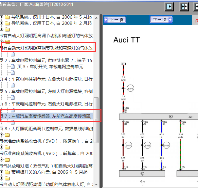
Task: Click the right-arrow panel layout icon
Action: point(169,7)
